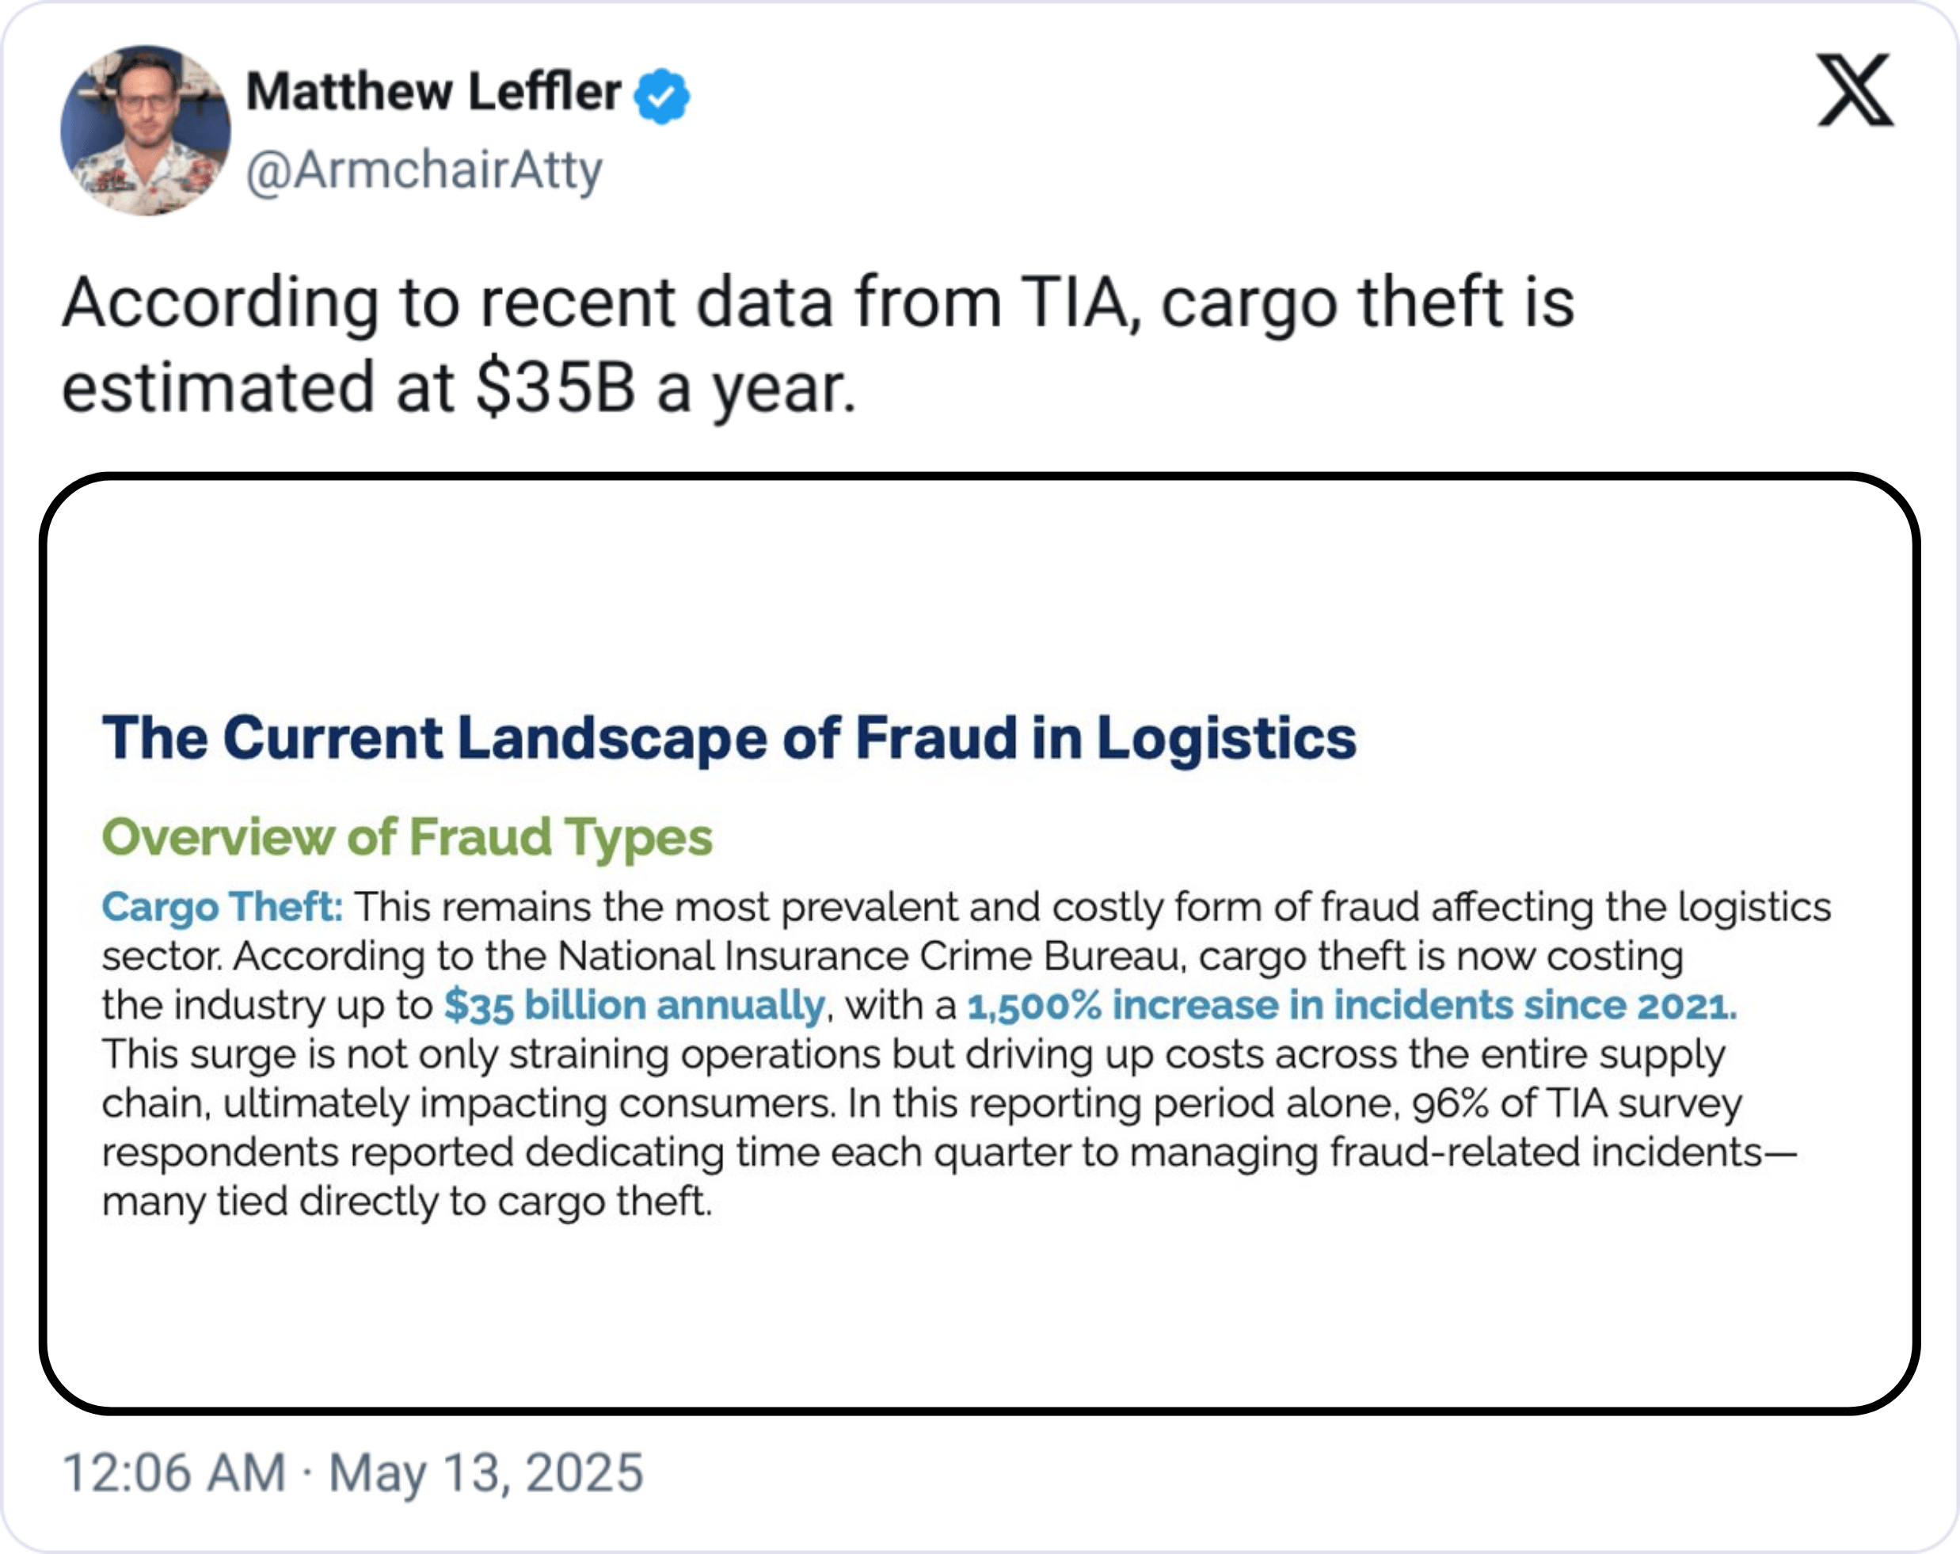The image size is (1960, 1554).
Task: Open the X logo link
Action: pos(1855,90)
